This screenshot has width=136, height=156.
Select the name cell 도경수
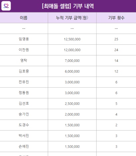pyautogui.click(x=24, y=125)
